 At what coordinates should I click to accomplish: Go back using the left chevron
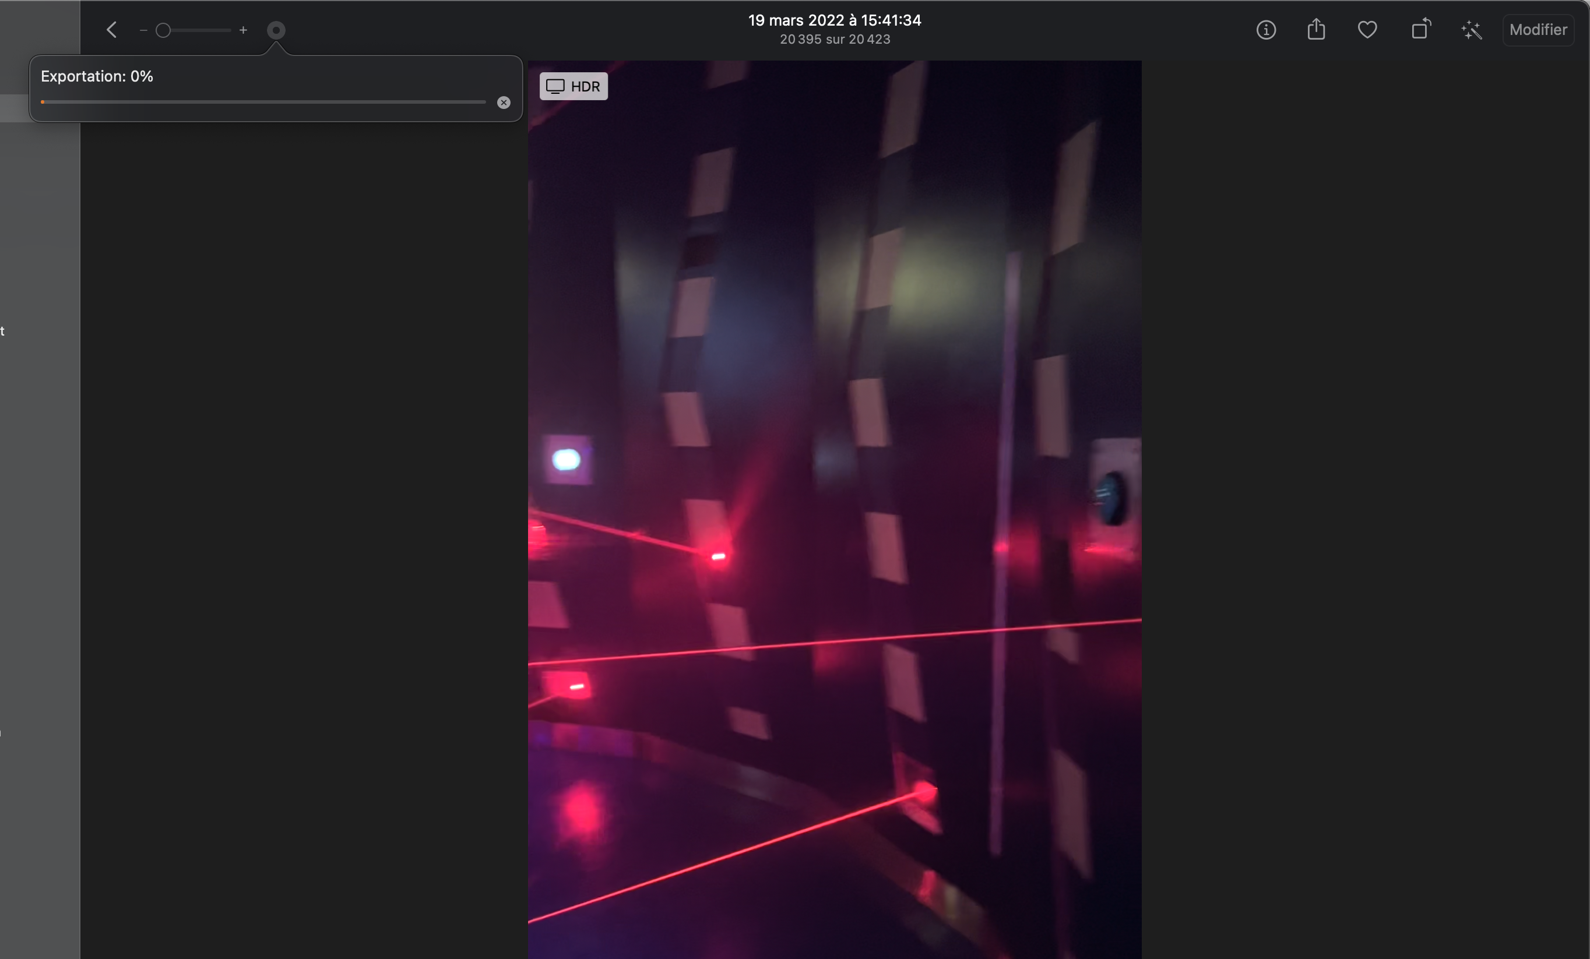pos(112,30)
